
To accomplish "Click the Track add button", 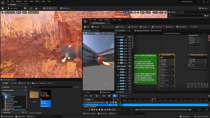I will 88,100.
